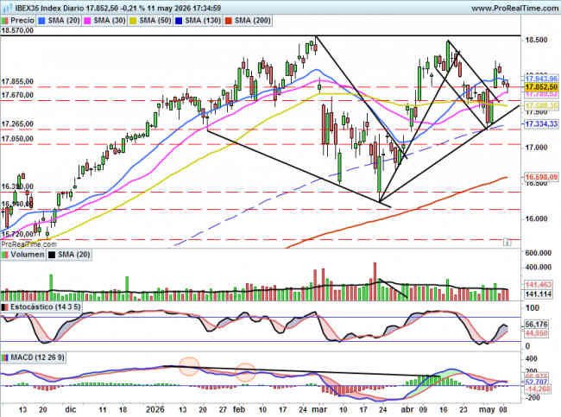Click the 16.000 price axis label
The image size is (561, 417).
536,219
